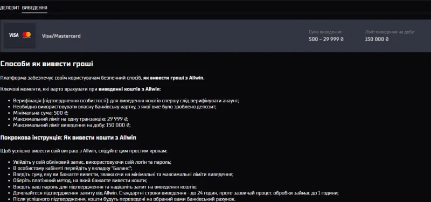Click the 'Дочекайтеся підтвердження запиту від Allwin' step

coord(176,193)
